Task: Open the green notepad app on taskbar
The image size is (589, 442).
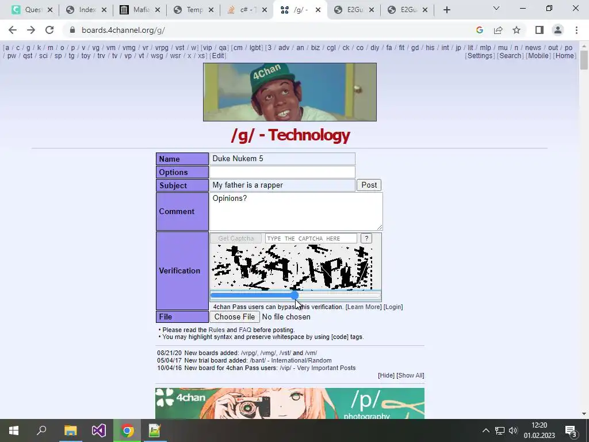Action: (x=155, y=430)
